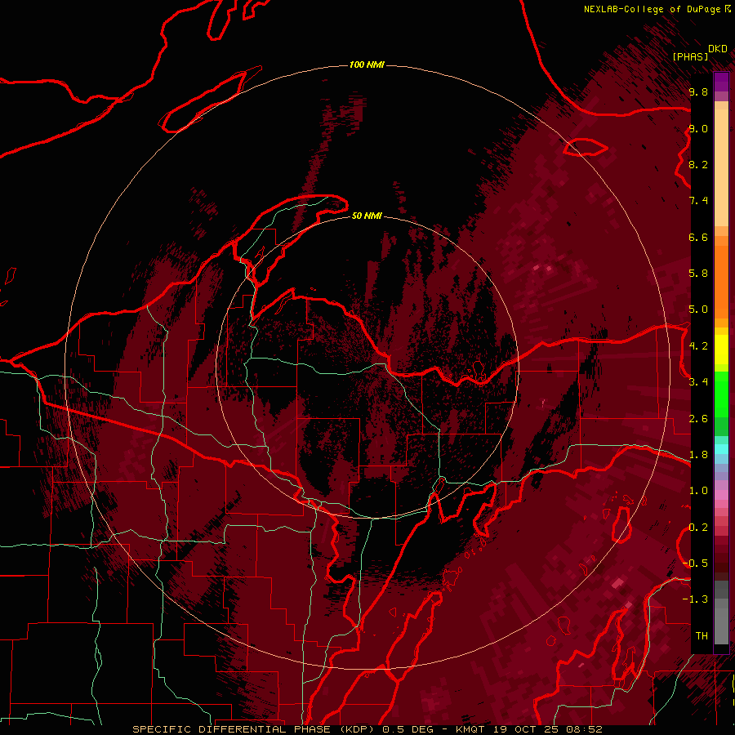Click the purple segment of the color bar
The height and width of the screenshot is (735, 735).
coord(721,82)
